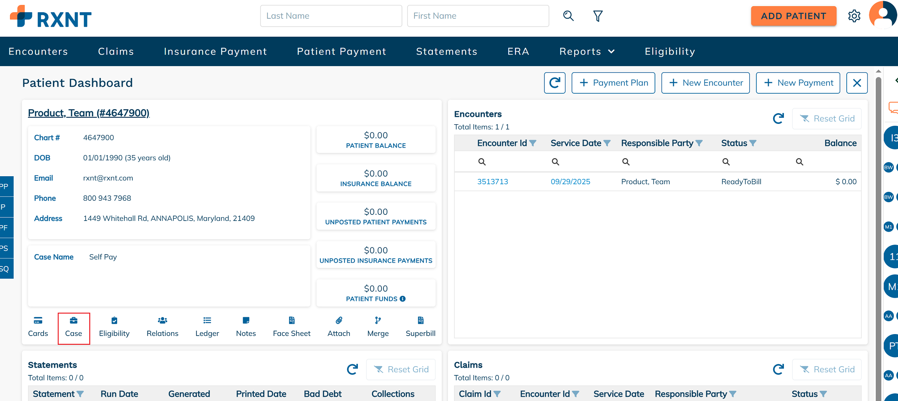Open settings gear icon
Screen dimensions: 898x401
coord(854,16)
